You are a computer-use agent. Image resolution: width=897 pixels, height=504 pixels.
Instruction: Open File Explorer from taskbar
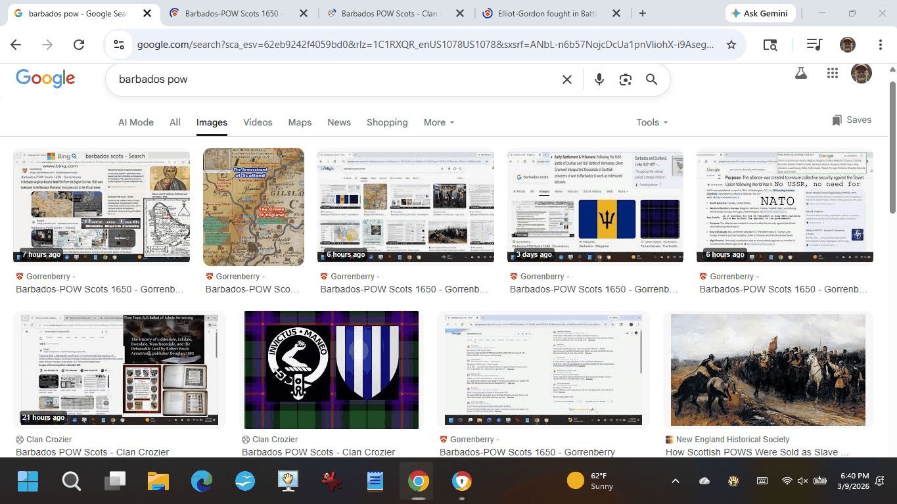point(158,481)
